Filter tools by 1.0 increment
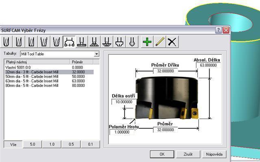This screenshot has height=162, width=260. (x=52, y=144)
